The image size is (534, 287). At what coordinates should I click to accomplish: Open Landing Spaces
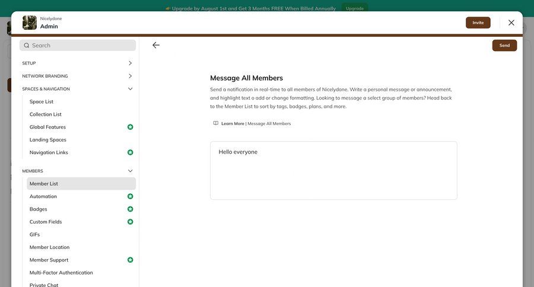48,140
